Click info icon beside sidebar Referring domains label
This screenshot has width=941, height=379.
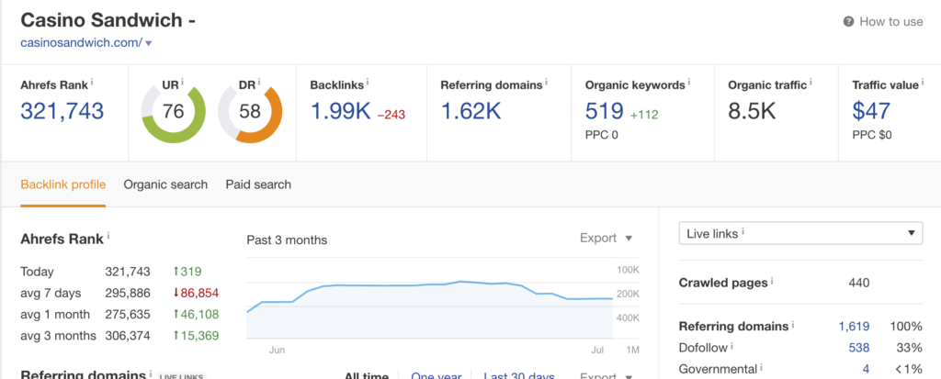coord(793,325)
